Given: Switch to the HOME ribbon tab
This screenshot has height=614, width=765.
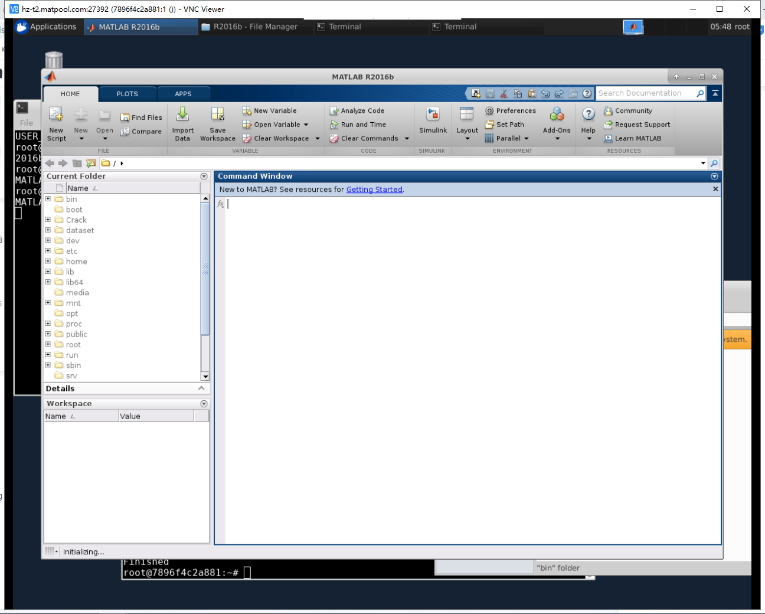Looking at the screenshot, I should [x=70, y=94].
